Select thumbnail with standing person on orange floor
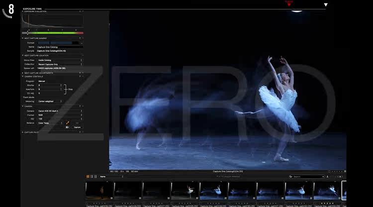The image size is (373, 207). click(x=99, y=191)
